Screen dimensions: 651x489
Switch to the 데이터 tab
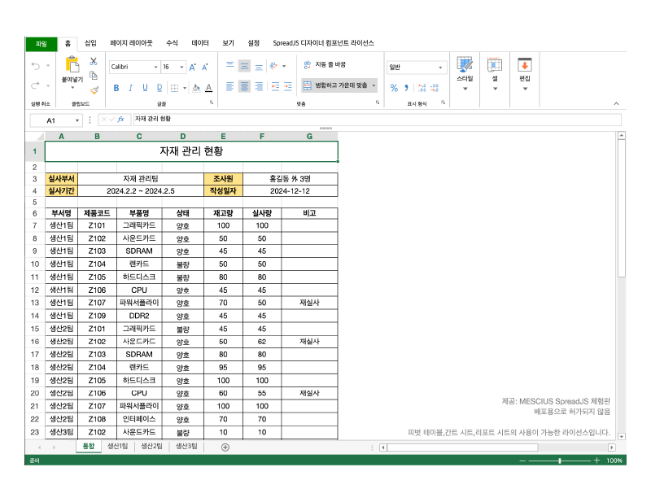200,43
